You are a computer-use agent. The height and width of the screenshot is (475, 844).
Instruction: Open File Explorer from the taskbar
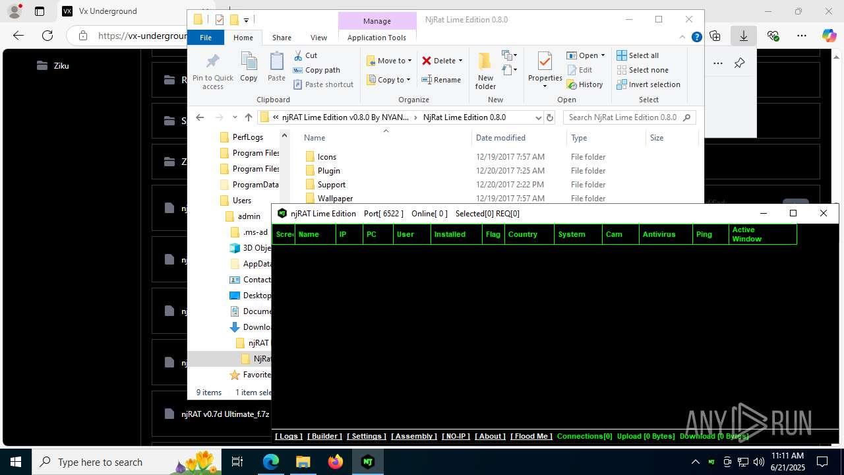(303, 462)
